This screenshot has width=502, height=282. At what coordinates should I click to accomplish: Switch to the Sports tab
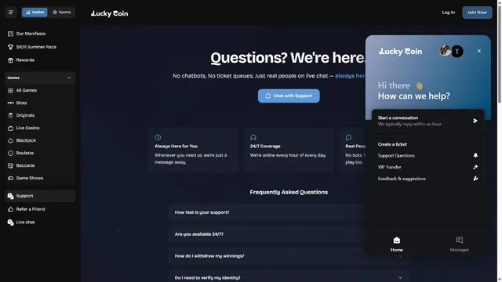point(61,13)
